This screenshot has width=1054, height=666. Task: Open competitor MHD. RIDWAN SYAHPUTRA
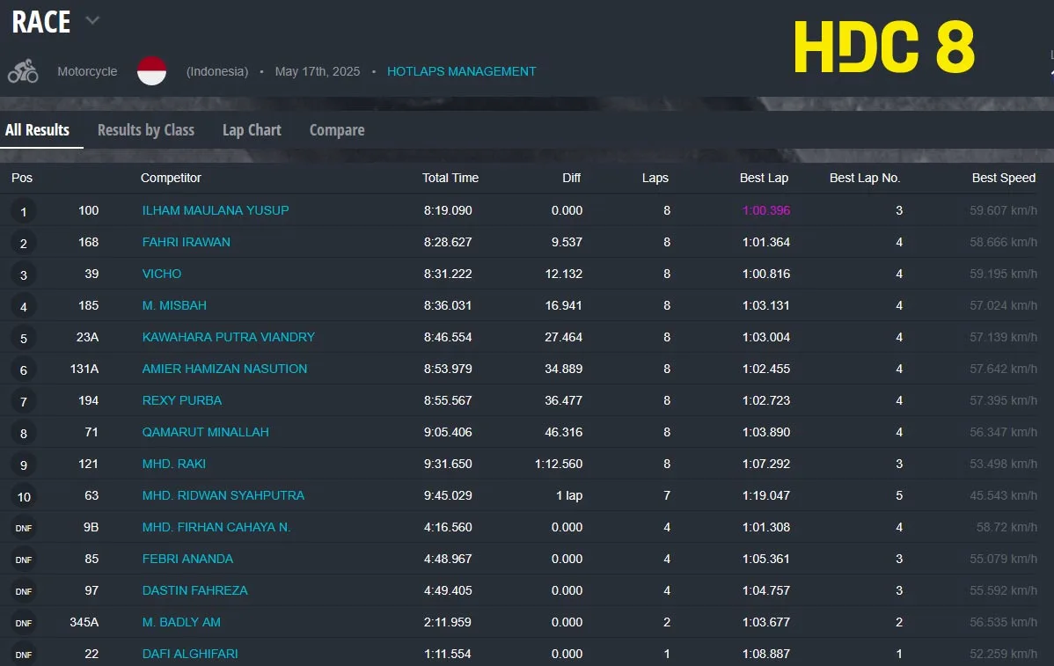[223, 495]
